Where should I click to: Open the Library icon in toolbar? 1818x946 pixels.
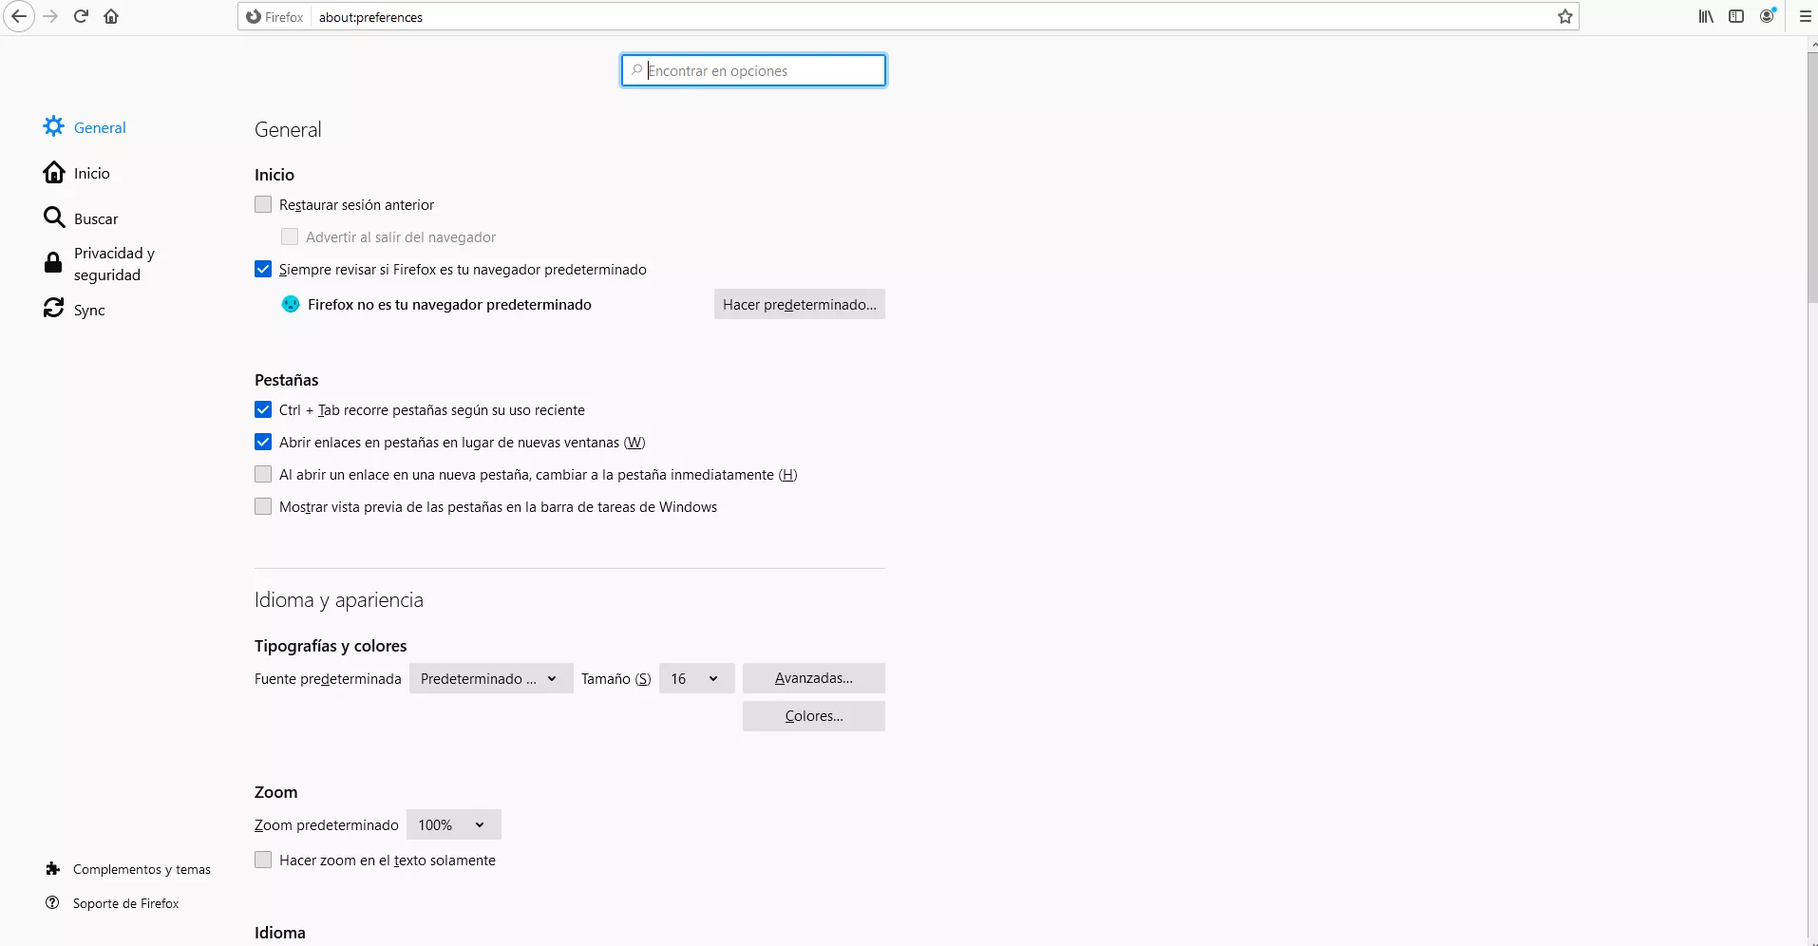(x=1706, y=16)
